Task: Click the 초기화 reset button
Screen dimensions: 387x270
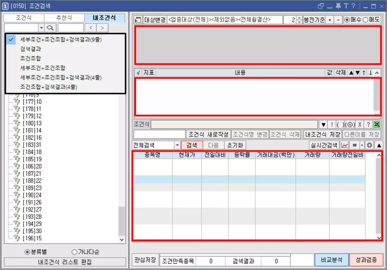Action: pyautogui.click(x=235, y=145)
